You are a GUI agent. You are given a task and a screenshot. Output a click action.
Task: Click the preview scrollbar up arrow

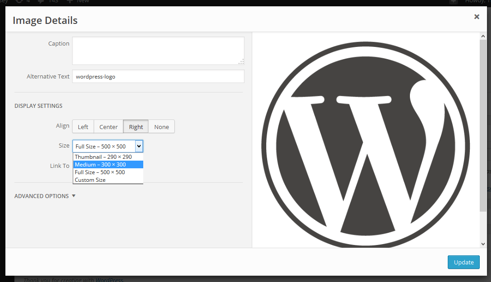(x=483, y=36)
